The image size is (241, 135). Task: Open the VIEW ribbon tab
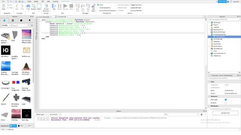49,1
